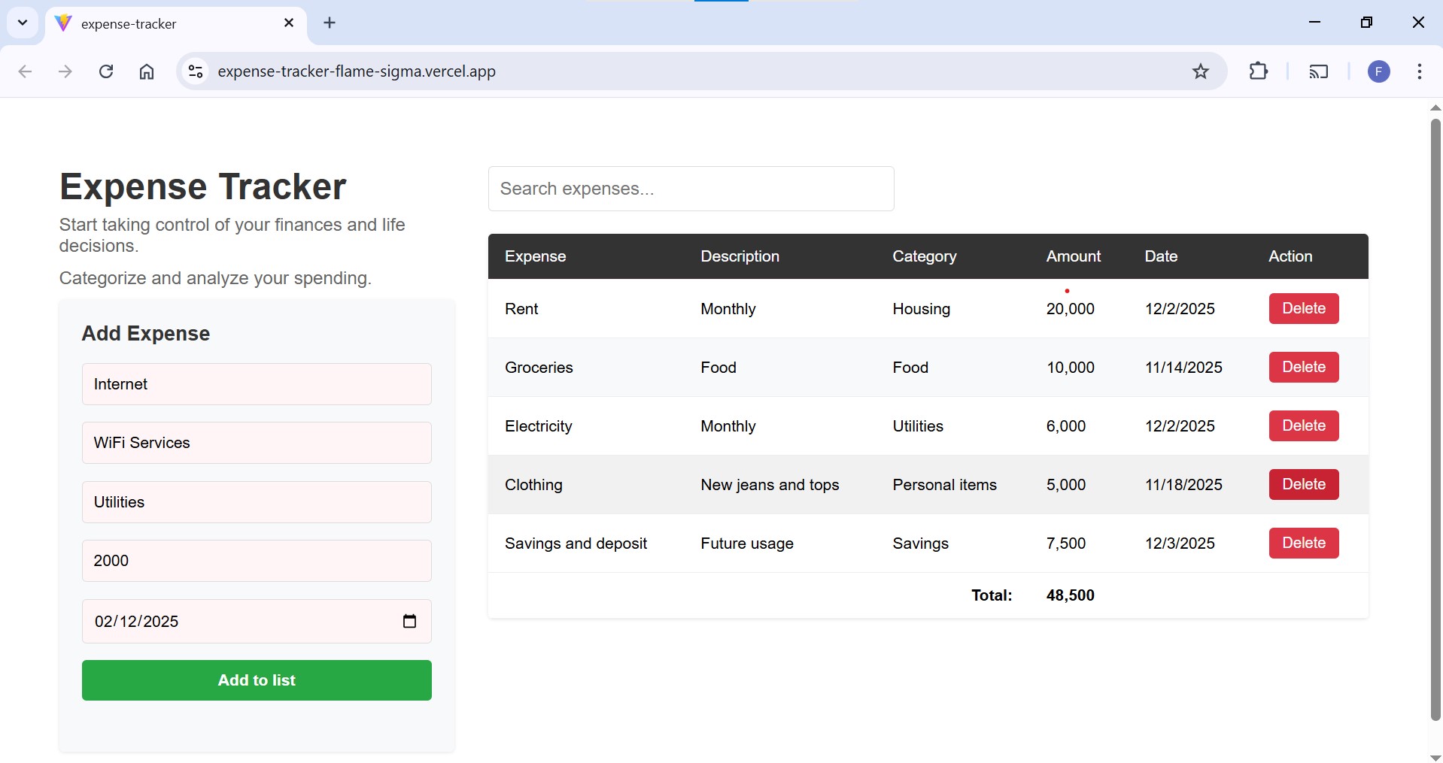This screenshot has width=1443, height=763.
Task: Click the 12/3/2025 date cell
Action: (1180, 543)
